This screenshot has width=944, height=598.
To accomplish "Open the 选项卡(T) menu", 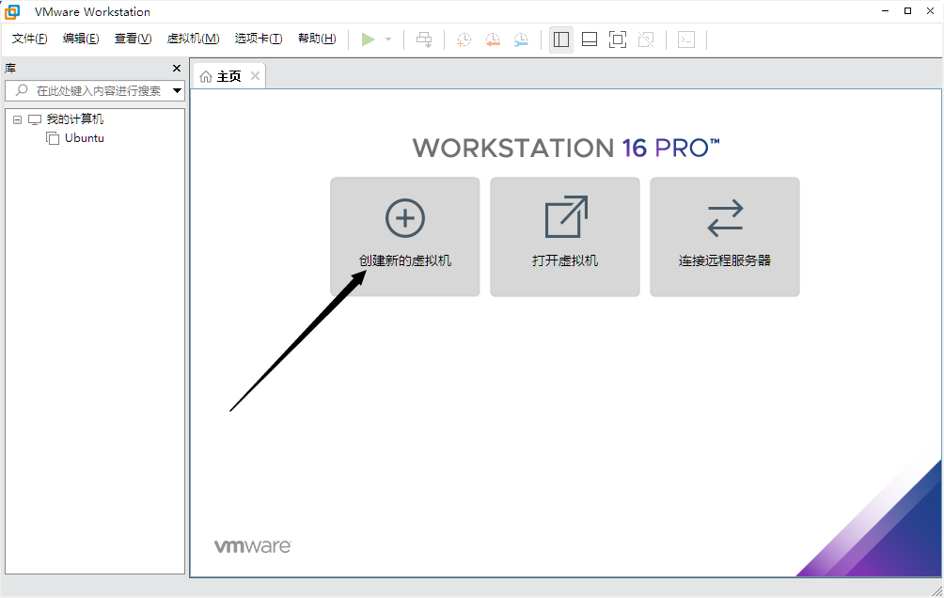I will click(x=259, y=39).
